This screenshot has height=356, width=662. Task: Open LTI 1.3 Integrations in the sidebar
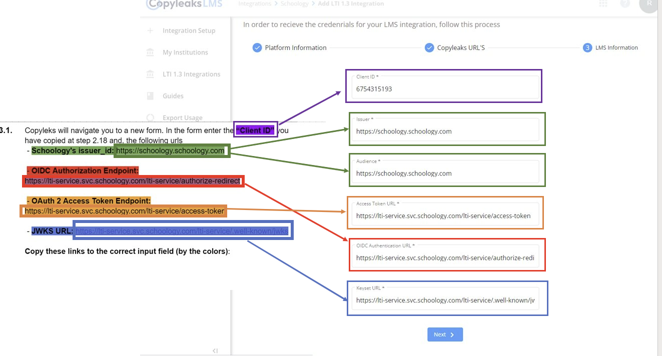(x=191, y=74)
